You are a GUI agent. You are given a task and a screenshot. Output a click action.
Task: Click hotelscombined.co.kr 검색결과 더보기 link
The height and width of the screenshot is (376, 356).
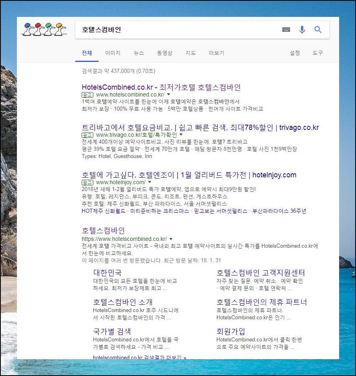(x=140, y=357)
